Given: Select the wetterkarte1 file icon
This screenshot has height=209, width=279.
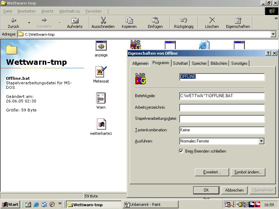Looking at the screenshot, I should click(101, 124).
